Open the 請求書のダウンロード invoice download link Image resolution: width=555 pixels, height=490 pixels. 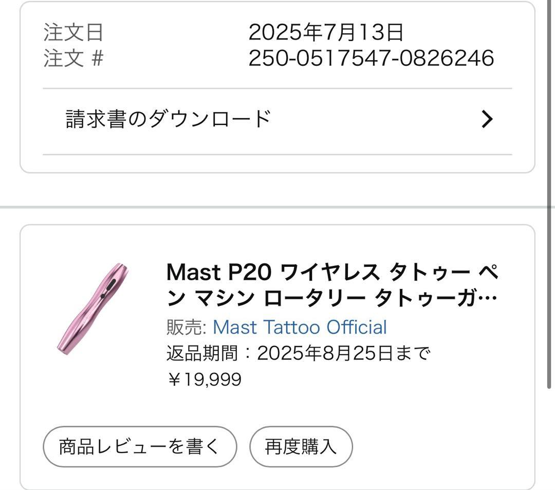pos(167,118)
